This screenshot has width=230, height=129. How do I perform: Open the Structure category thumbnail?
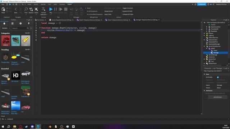16,40
